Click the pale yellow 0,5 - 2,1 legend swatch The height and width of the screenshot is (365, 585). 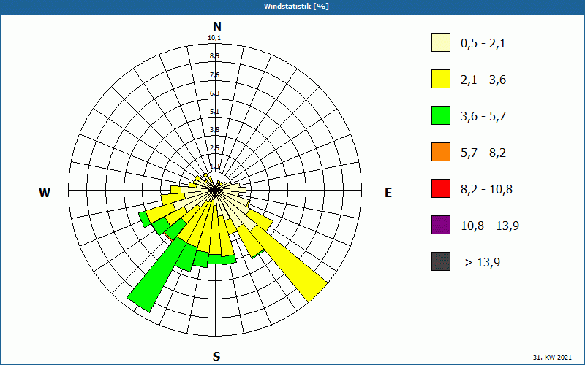coord(441,42)
